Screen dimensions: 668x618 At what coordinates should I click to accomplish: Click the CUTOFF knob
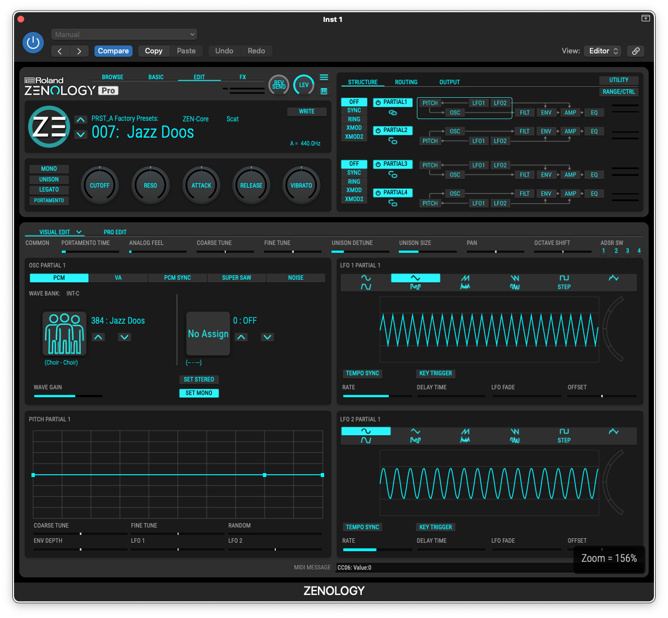click(99, 186)
